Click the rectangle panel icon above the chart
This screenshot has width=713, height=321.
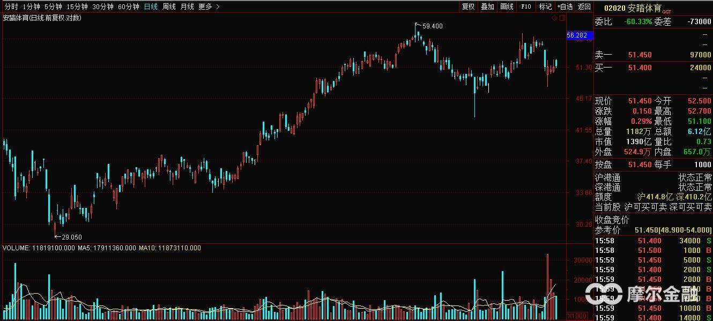pos(562,18)
